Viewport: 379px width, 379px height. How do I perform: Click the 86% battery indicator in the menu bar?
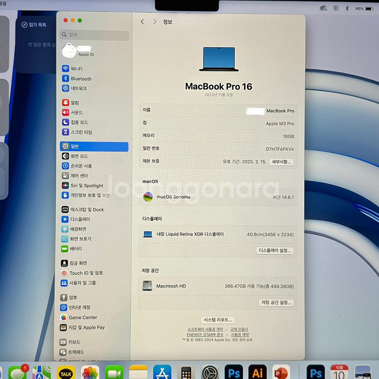click(x=364, y=9)
